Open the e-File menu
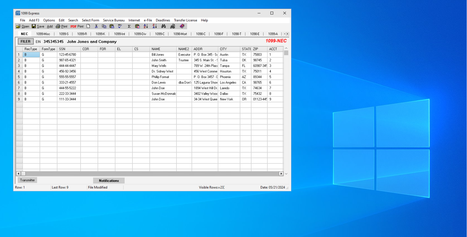 (x=148, y=20)
